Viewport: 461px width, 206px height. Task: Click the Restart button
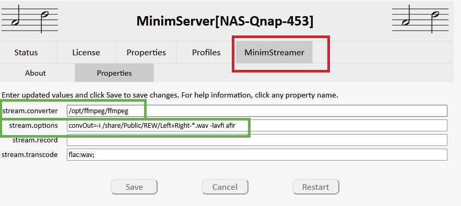coord(316,187)
